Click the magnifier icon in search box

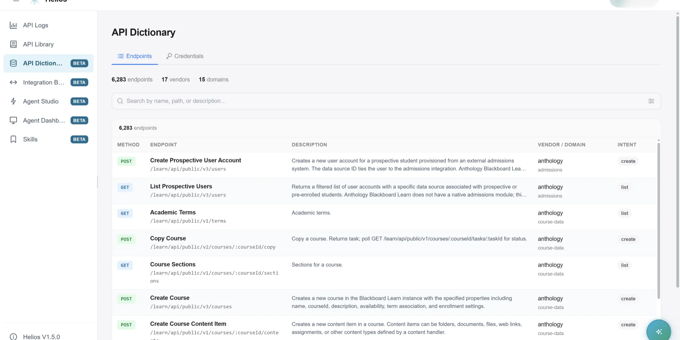(x=120, y=101)
